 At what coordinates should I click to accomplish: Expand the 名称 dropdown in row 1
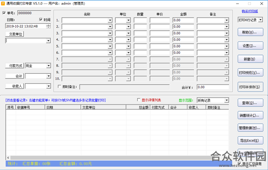[x=110, y=21]
